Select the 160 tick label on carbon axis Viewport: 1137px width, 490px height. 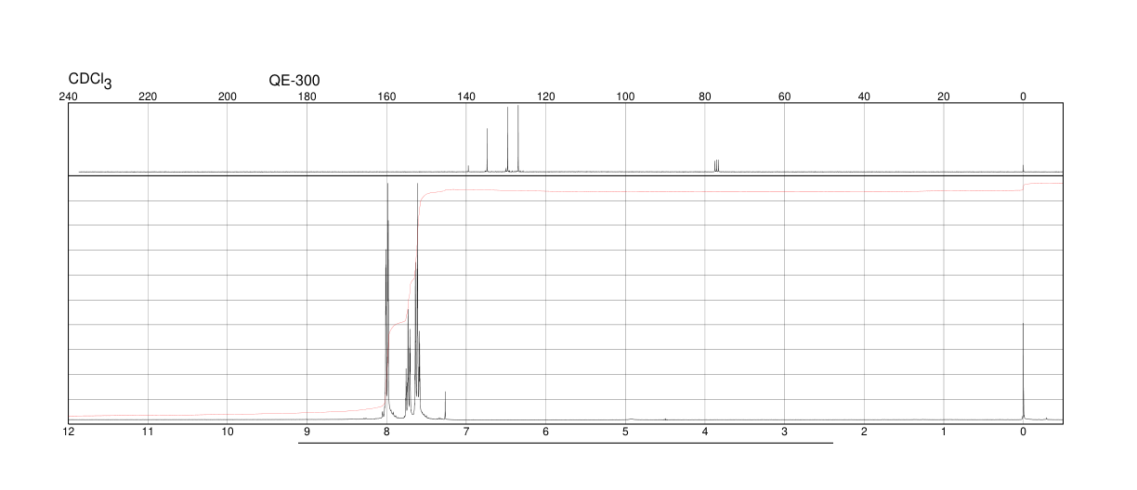(x=386, y=97)
